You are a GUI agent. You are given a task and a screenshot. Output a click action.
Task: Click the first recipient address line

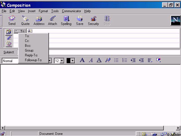coord(105,31)
